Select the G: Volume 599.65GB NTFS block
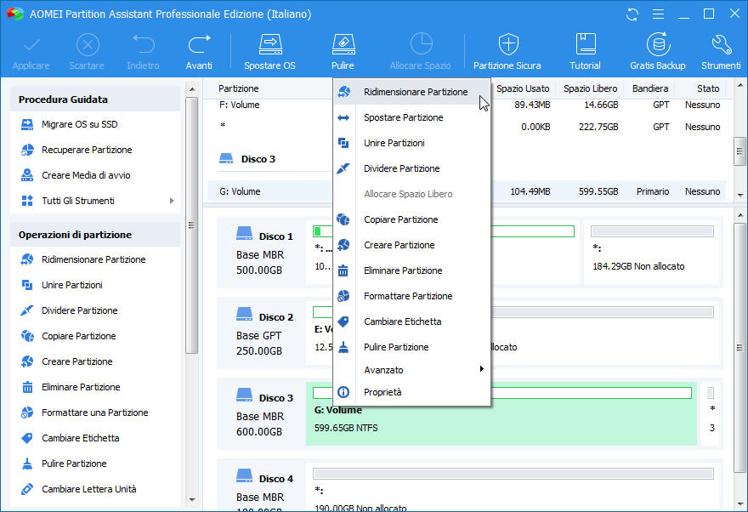Screen dimensions: 748x512 501,413
